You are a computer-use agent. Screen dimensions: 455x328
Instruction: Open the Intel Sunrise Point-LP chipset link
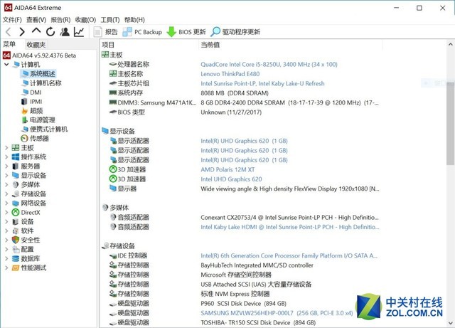click(262, 84)
